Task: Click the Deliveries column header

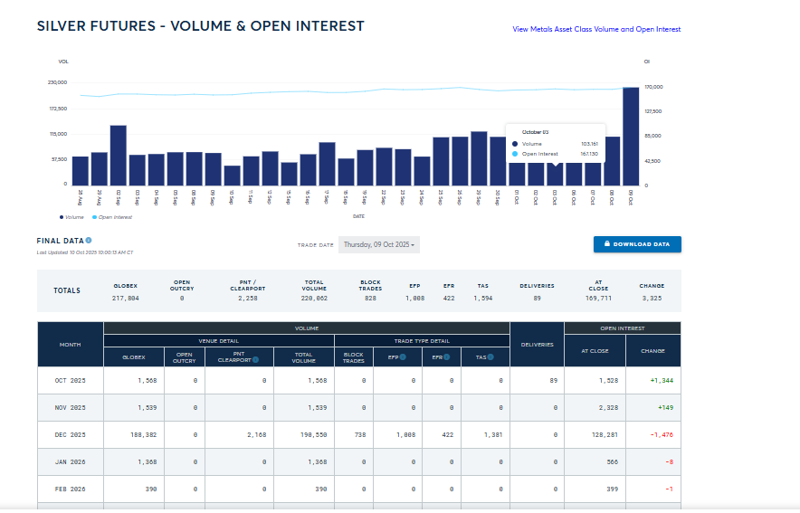Action: (537, 344)
